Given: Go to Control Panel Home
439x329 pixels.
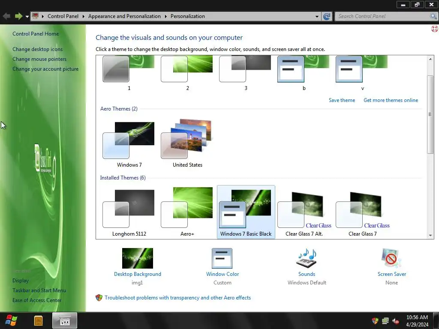Looking at the screenshot, I should coord(36,34).
